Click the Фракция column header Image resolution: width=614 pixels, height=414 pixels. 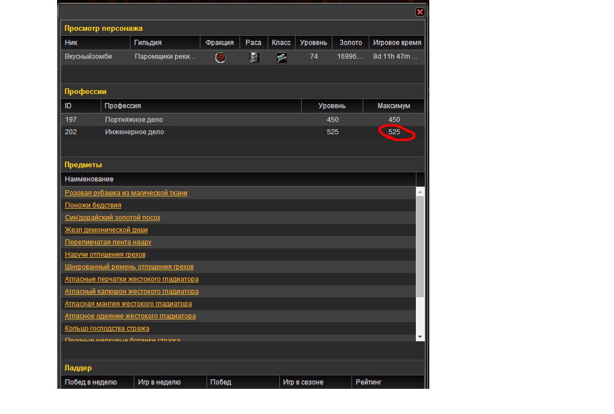[x=219, y=43]
